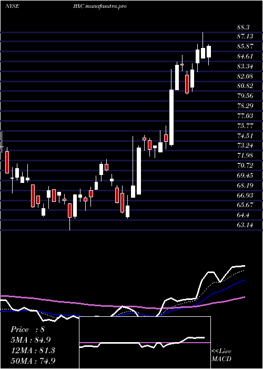Click the 66.93 price axis label

(246, 196)
